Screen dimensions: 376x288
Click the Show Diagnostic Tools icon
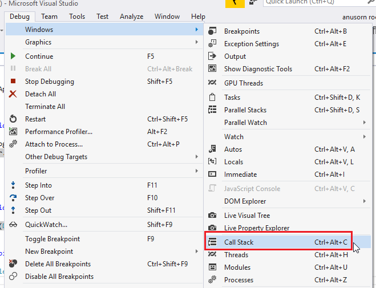pos(212,69)
